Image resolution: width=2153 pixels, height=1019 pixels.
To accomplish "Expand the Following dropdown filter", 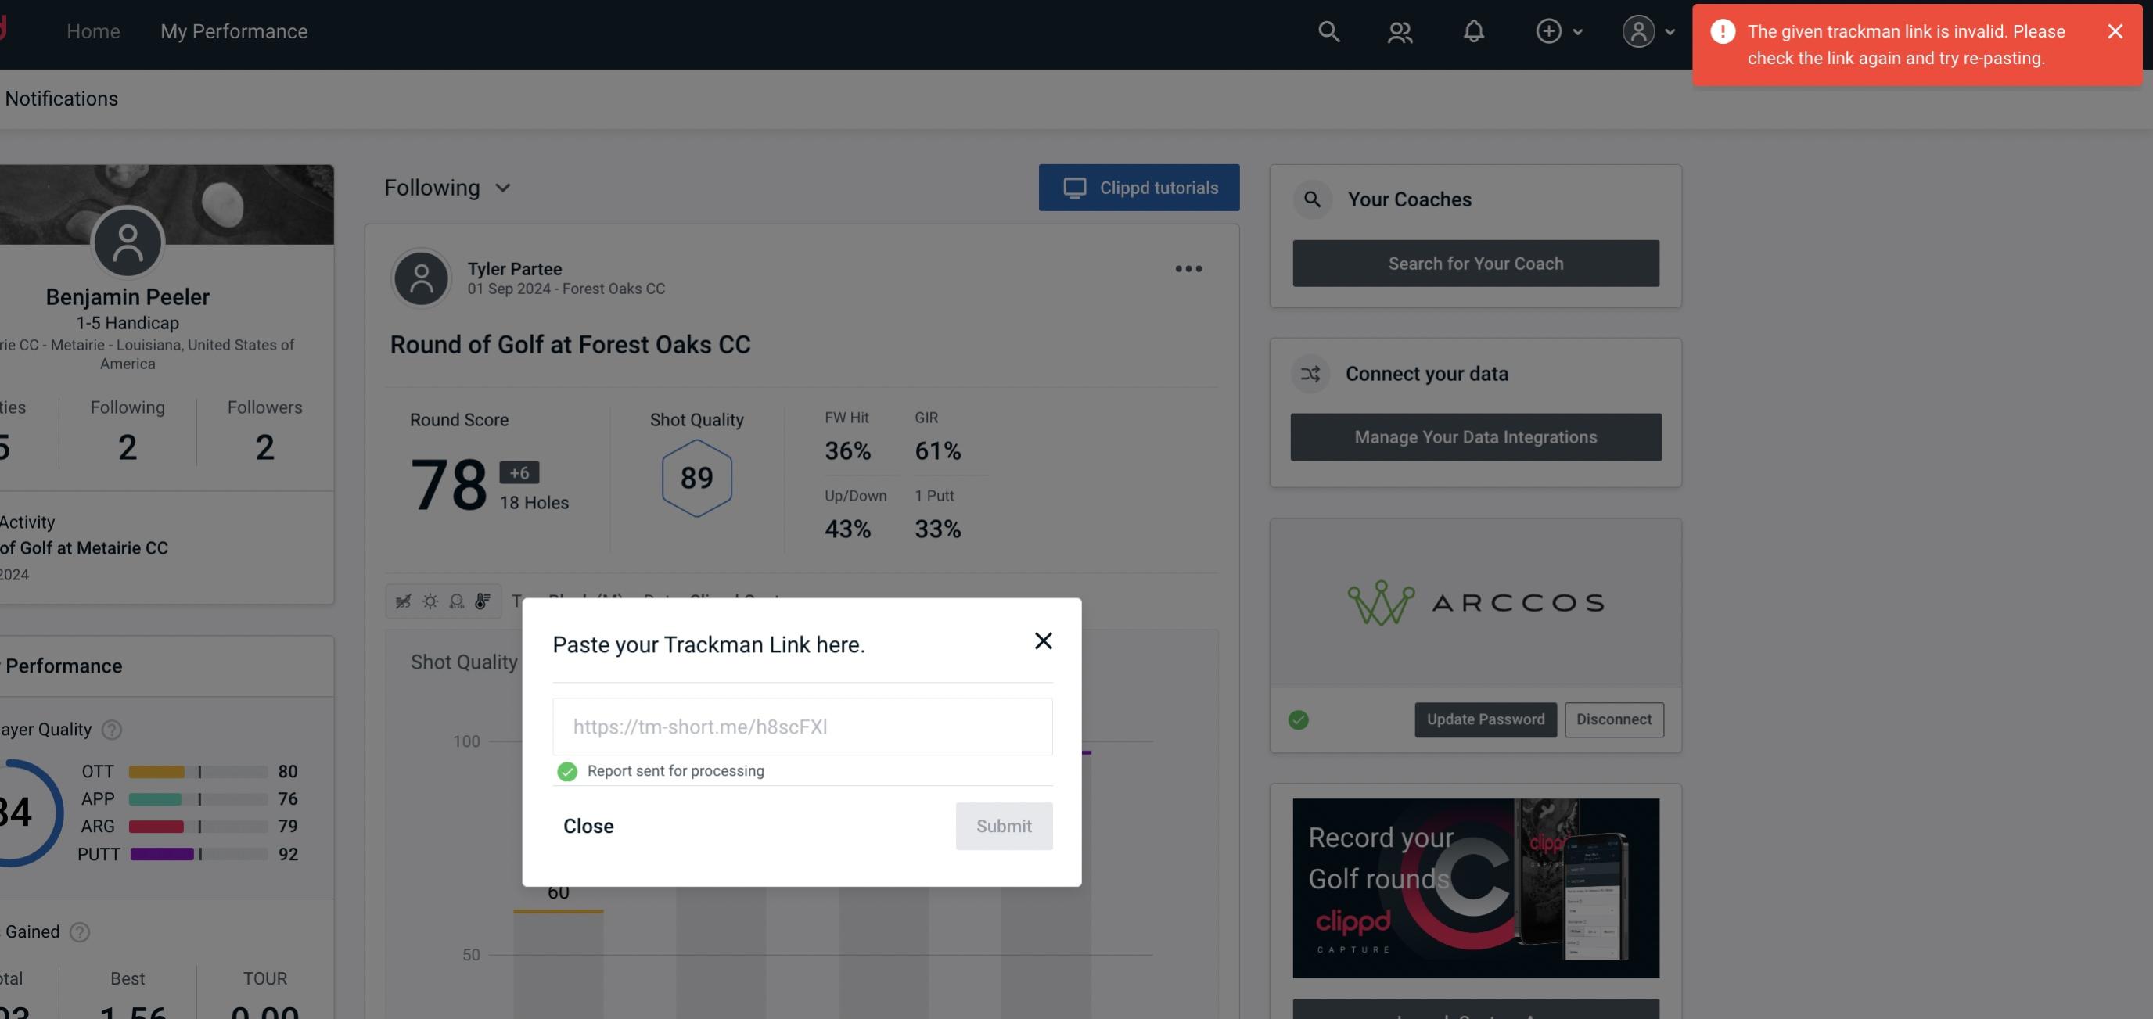I will [x=447, y=187].
